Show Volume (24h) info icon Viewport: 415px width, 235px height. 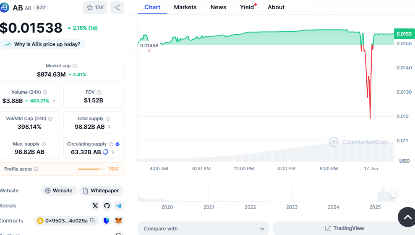pos(45,92)
